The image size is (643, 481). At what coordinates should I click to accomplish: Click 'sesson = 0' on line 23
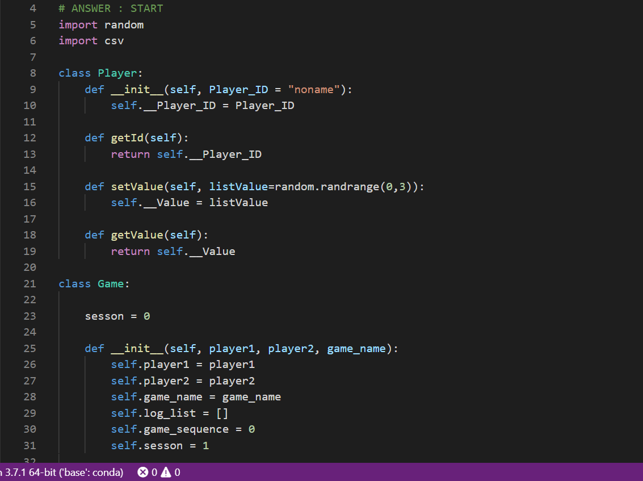click(x=117, y=316)
